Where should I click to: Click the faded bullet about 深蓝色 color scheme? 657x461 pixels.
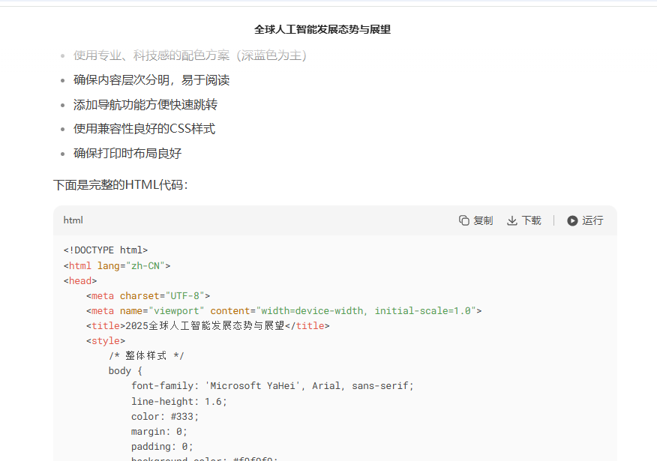coord(190,55)
